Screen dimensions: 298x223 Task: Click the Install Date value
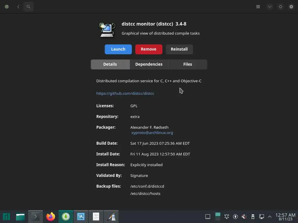(x=160, y=154)
